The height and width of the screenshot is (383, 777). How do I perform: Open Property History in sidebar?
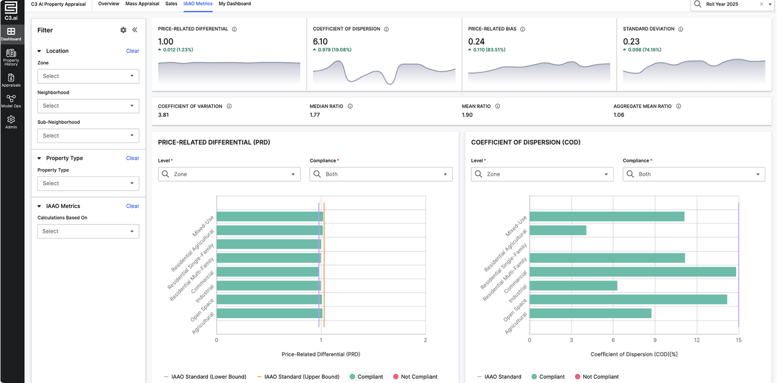pos(11,57)
